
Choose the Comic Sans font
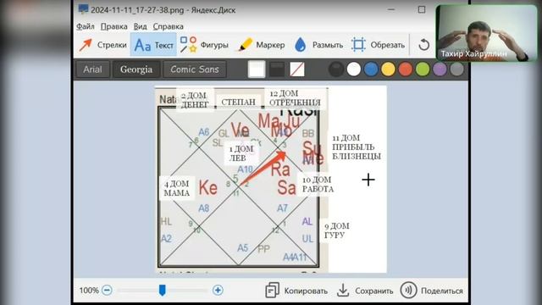coord(195,69)
